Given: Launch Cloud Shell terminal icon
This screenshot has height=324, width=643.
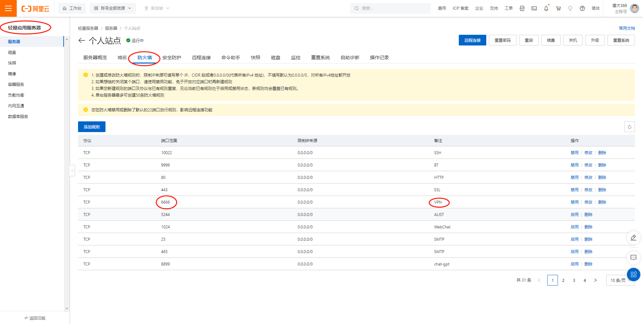Looking at the screenshot, I should pyautogui.click(x=534, y=8).
